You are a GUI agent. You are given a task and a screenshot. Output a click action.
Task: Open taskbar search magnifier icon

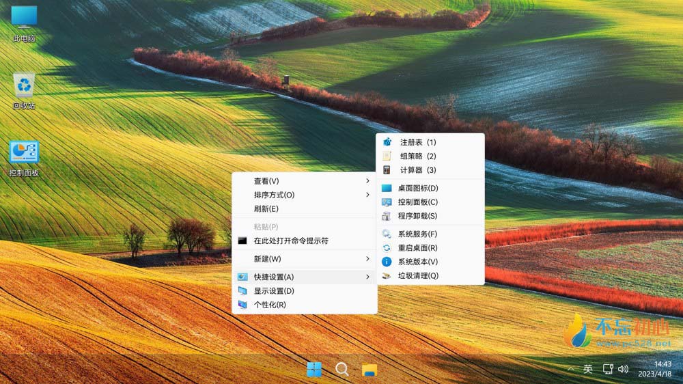click(x=342, y=370)
